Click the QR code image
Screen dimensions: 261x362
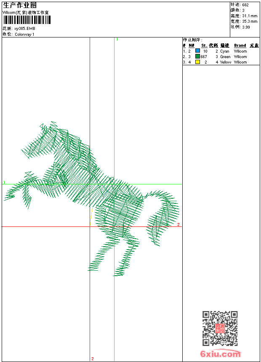click(x=220, y=328)
